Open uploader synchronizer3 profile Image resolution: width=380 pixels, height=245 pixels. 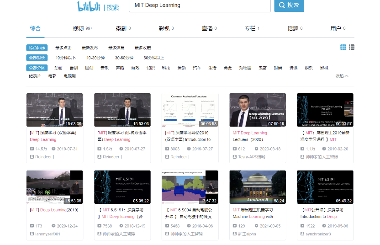(318, 234)
